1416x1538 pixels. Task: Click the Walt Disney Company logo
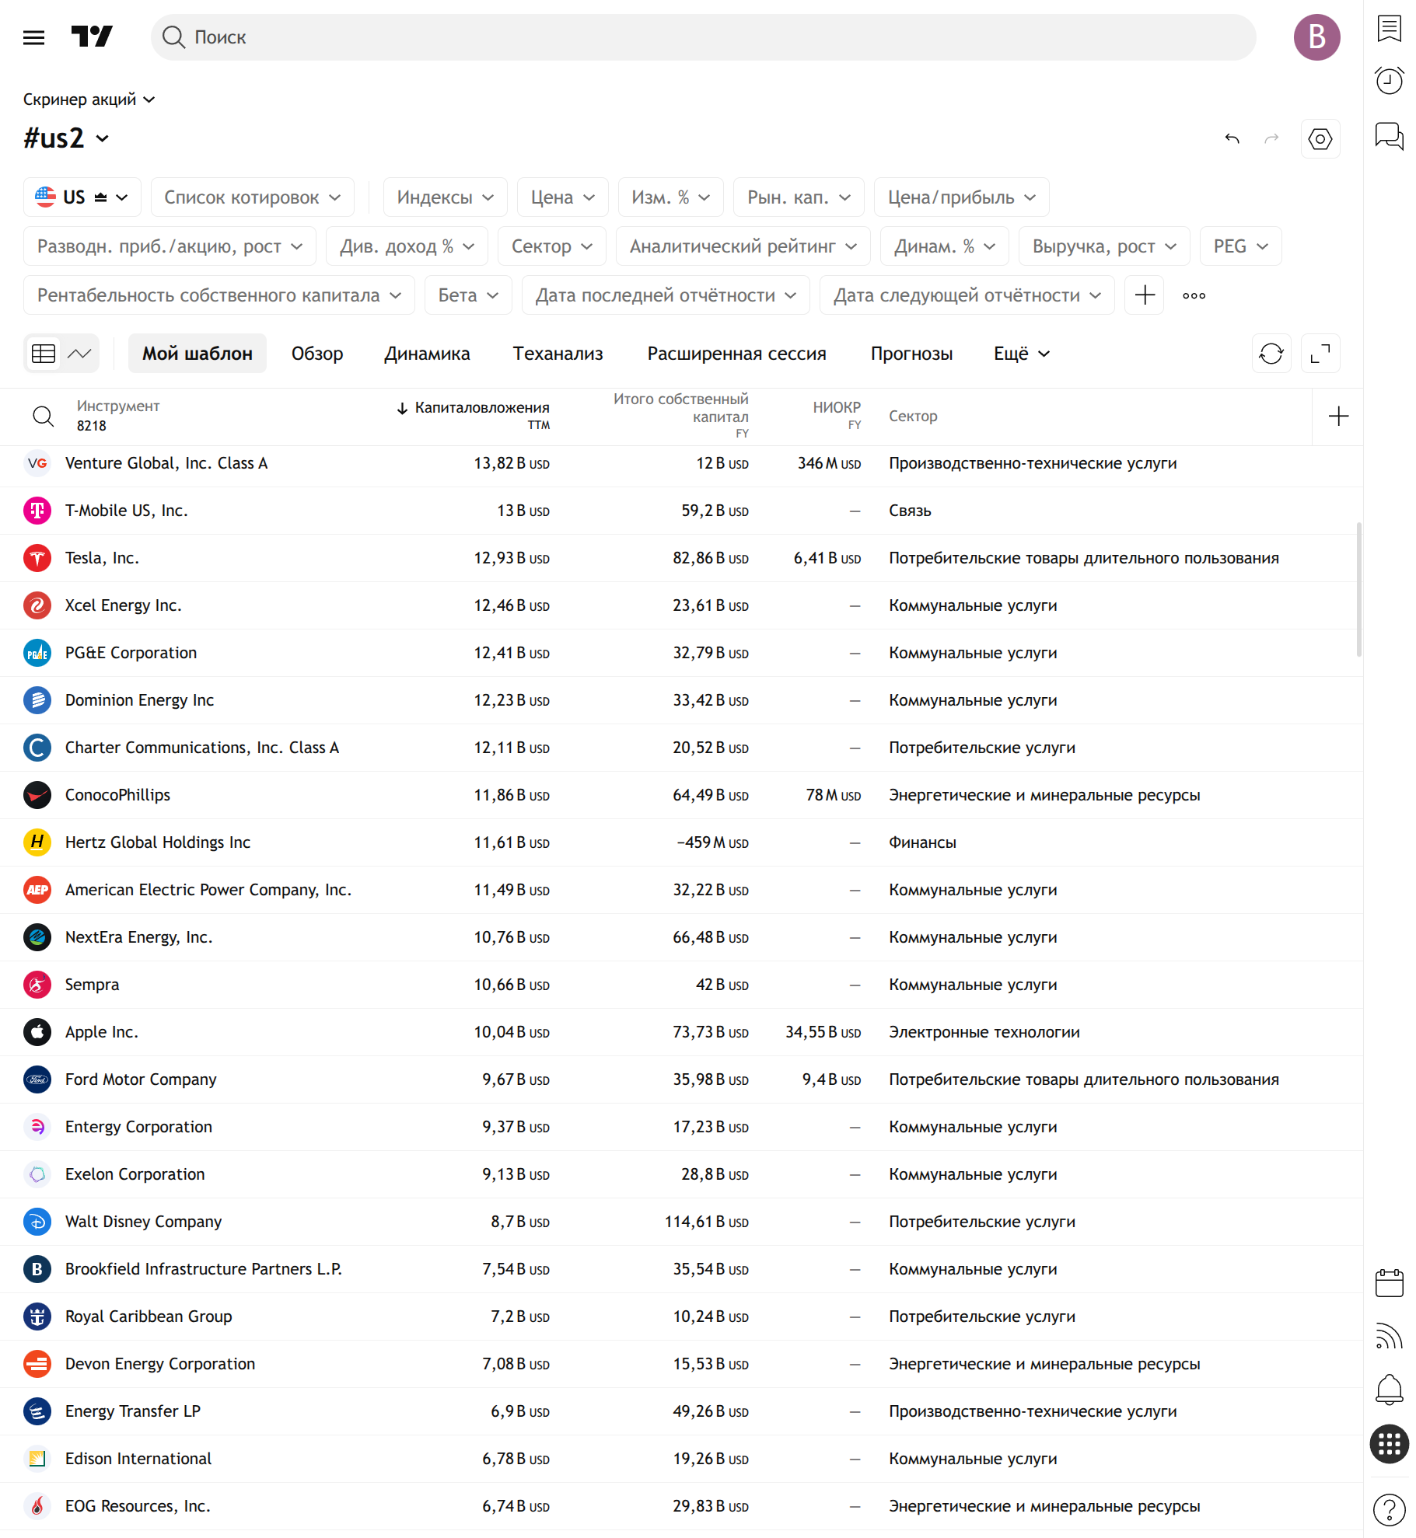click(x=37, y=1222)
